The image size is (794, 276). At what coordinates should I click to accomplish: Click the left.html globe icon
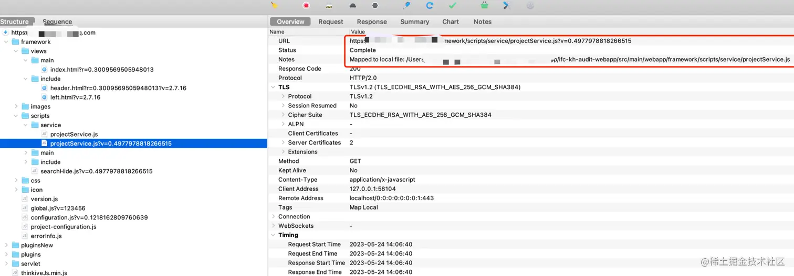[x=45, y=97]
